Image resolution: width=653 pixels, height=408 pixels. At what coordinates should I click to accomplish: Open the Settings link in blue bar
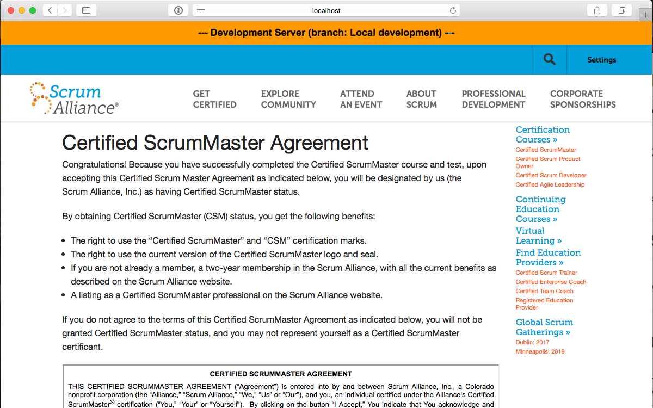(602, 60)
